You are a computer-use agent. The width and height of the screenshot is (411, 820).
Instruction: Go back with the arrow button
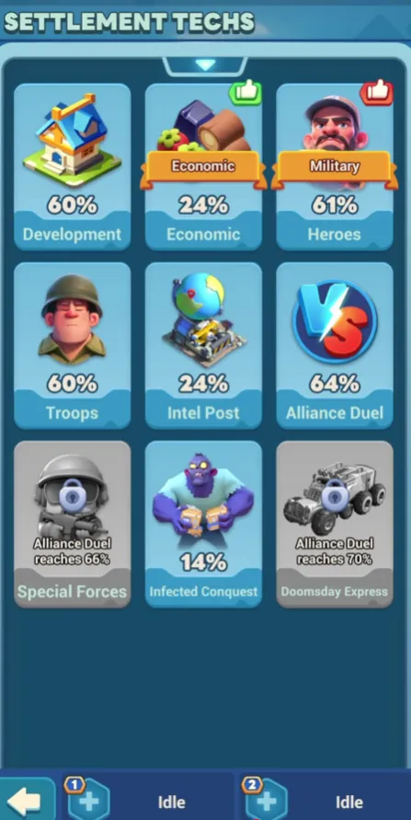tap(26, 800)
